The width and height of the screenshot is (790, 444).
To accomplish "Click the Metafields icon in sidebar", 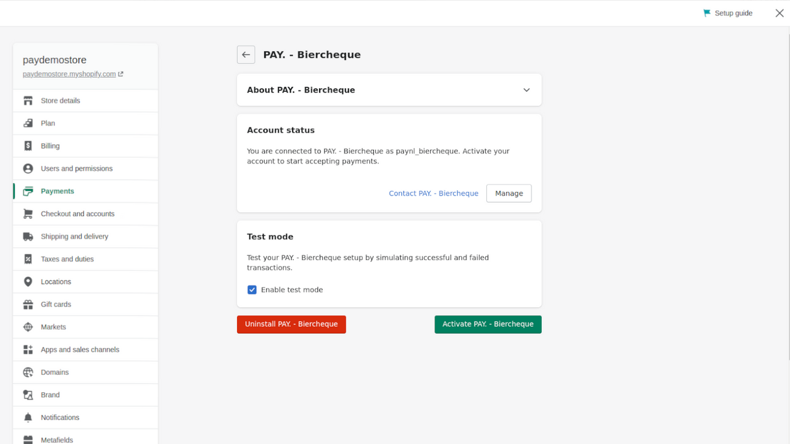I will [28, 440].
